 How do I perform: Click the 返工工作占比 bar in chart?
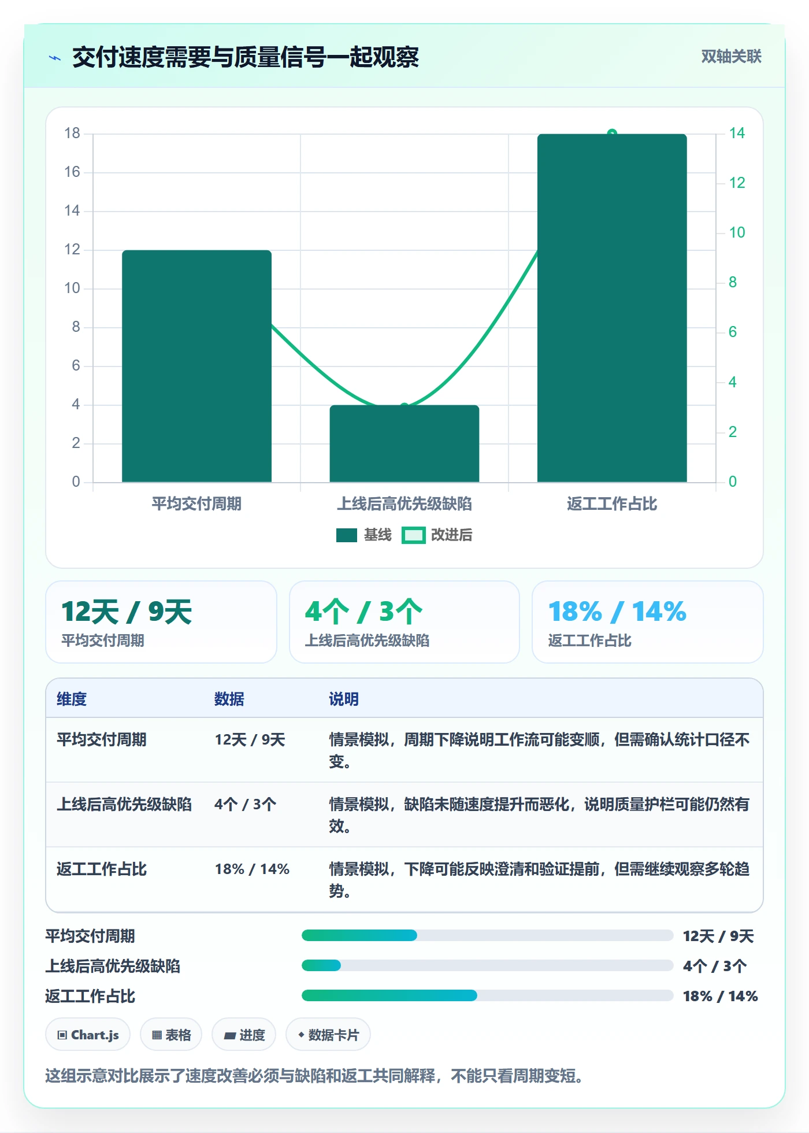pos(612,308)
